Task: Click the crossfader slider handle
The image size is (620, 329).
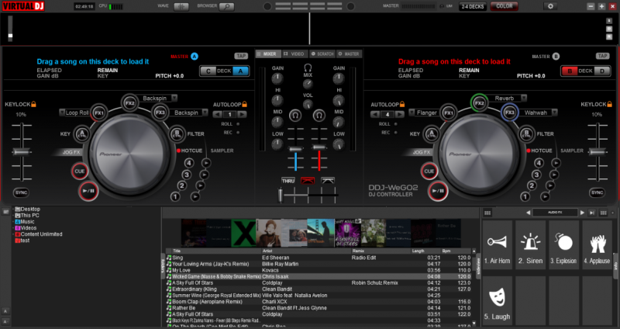Action: click(281, 196)
